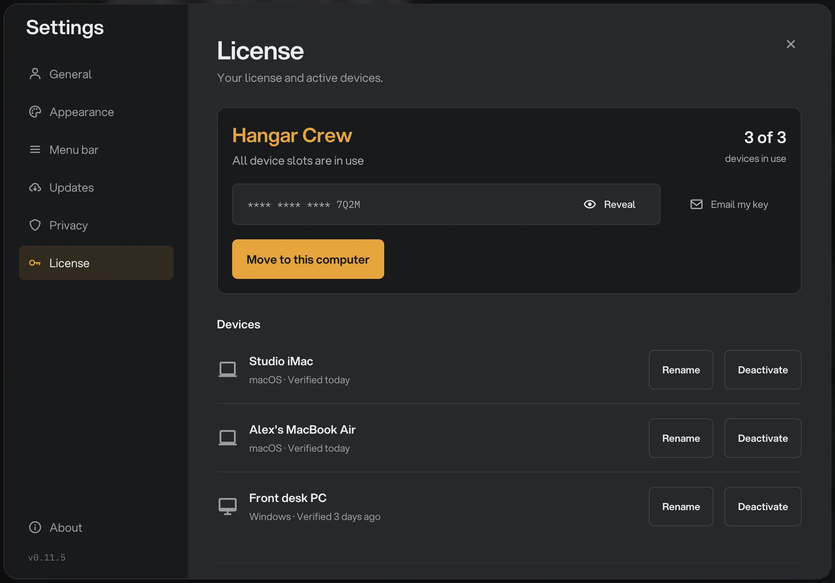Click the version label v0.11.5

47,557
